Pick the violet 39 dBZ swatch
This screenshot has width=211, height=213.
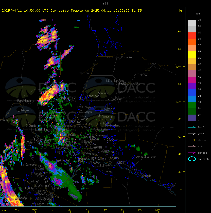192,86
